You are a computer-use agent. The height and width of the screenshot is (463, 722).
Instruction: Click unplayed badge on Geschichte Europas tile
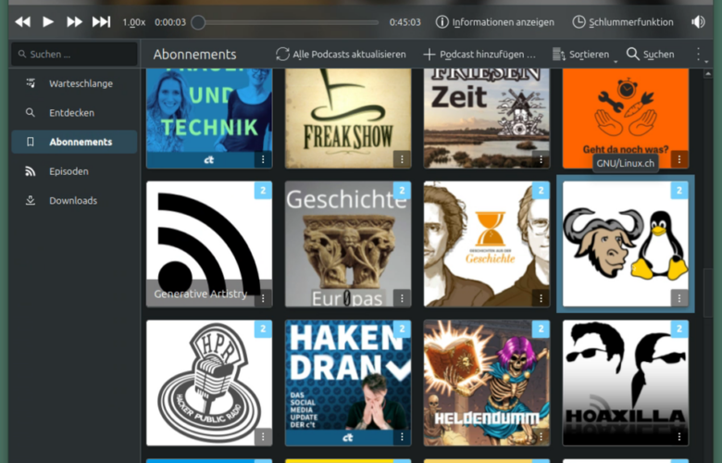[x=402, y=190]
